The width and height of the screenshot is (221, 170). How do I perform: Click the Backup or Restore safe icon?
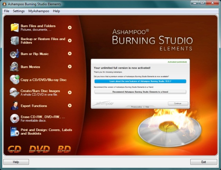[x=15, y=41]
